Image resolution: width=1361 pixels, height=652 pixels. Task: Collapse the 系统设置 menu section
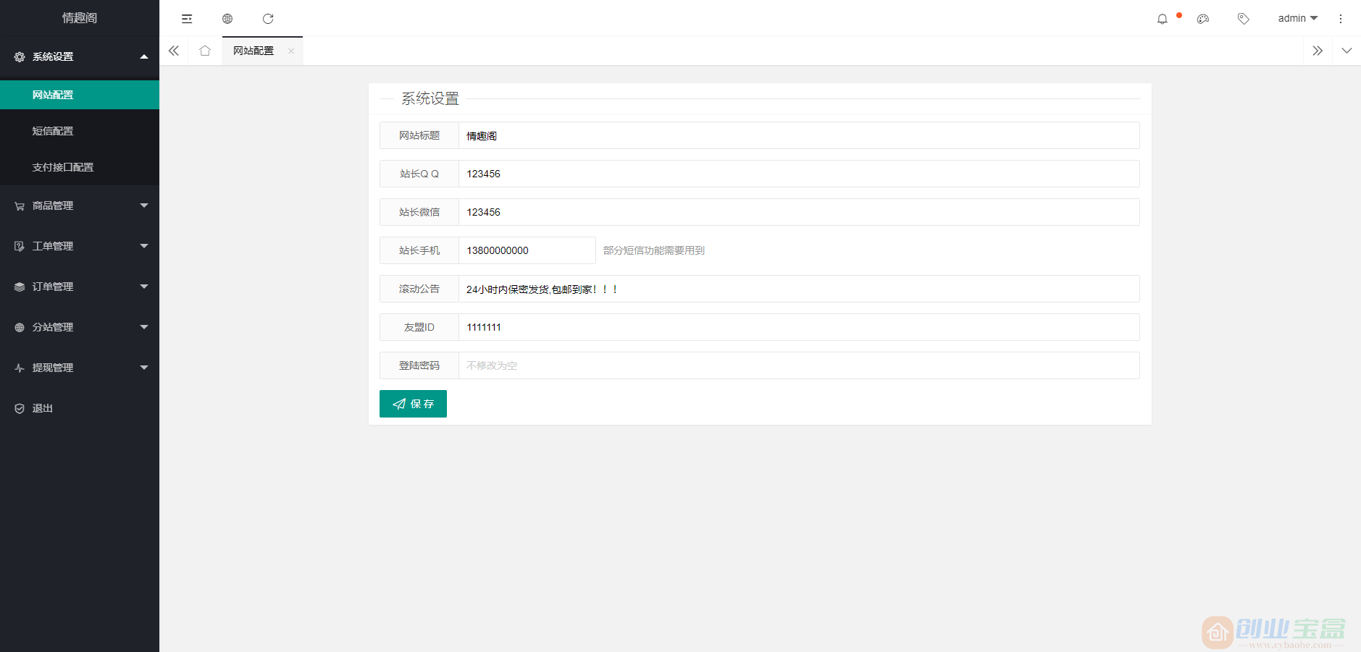point(80,56)
